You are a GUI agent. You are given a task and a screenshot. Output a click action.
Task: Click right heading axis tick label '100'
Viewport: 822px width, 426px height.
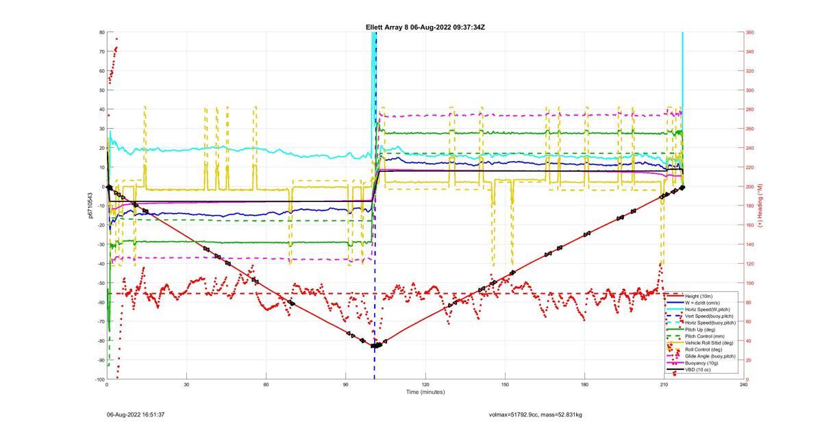pos(750,283)
